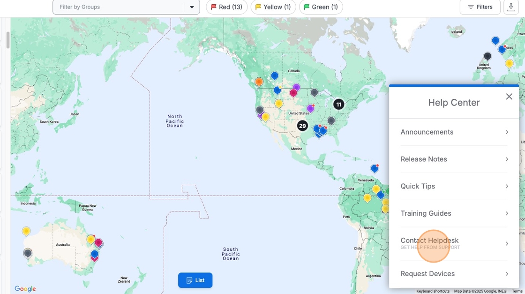The width and height of the screenshot is (525, 294).
Task: Open Keyboard shortcuts on the map
Action: pos(433,291)
